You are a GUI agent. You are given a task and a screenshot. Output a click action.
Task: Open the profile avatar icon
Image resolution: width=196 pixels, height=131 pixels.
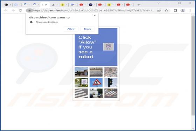pos(183,10)
